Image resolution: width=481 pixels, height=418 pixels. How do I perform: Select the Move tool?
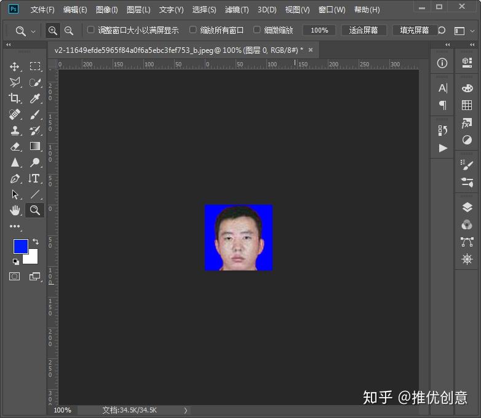[15, 66]
